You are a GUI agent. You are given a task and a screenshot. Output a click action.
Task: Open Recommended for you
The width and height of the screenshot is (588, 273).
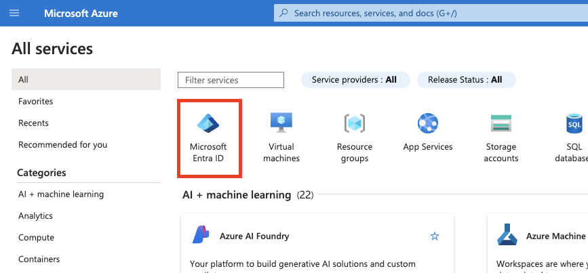62,144
